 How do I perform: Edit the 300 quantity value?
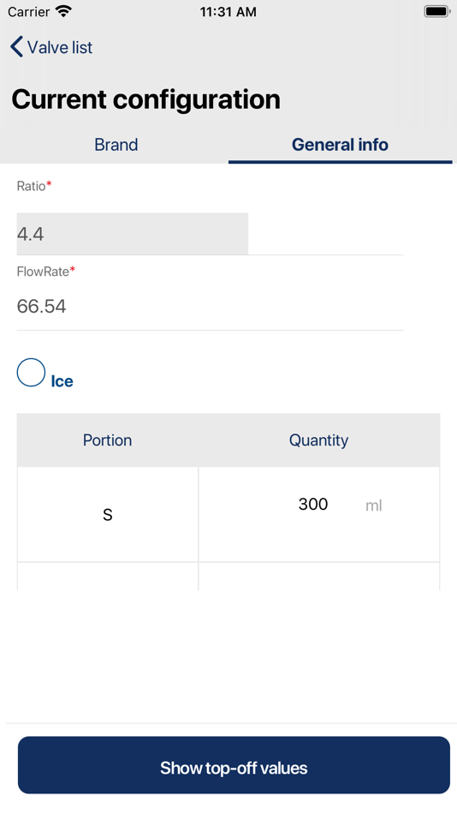coord(312,504)
